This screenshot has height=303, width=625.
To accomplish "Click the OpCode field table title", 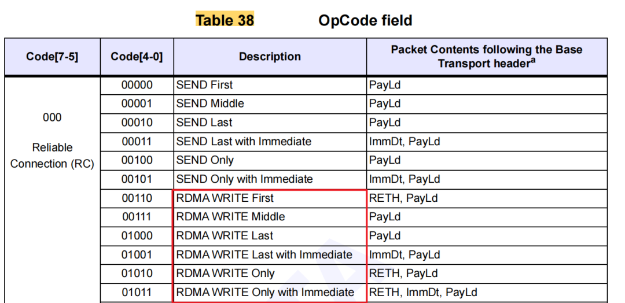I will (x=365, y=21).
